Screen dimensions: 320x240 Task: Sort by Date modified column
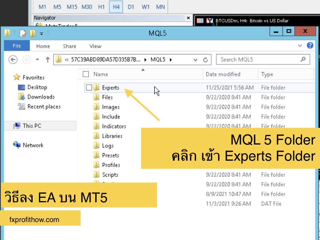coord(223,74)
